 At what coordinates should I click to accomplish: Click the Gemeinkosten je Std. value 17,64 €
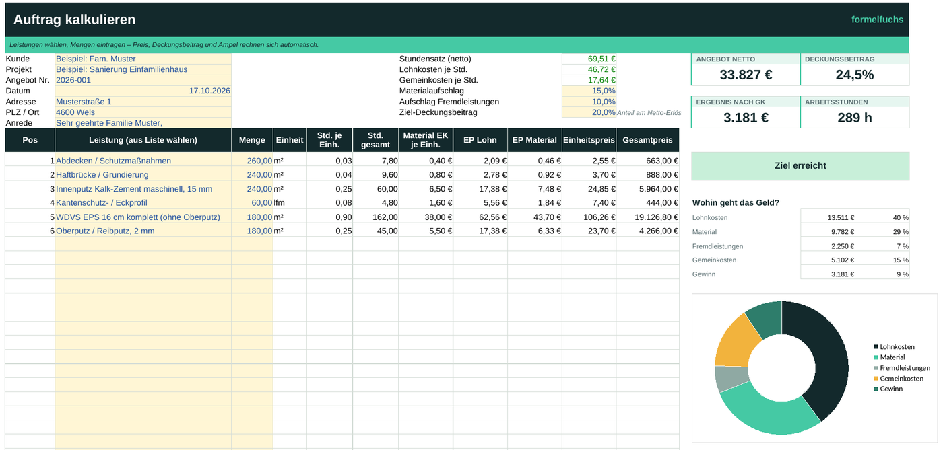click(x=589, y=80)
